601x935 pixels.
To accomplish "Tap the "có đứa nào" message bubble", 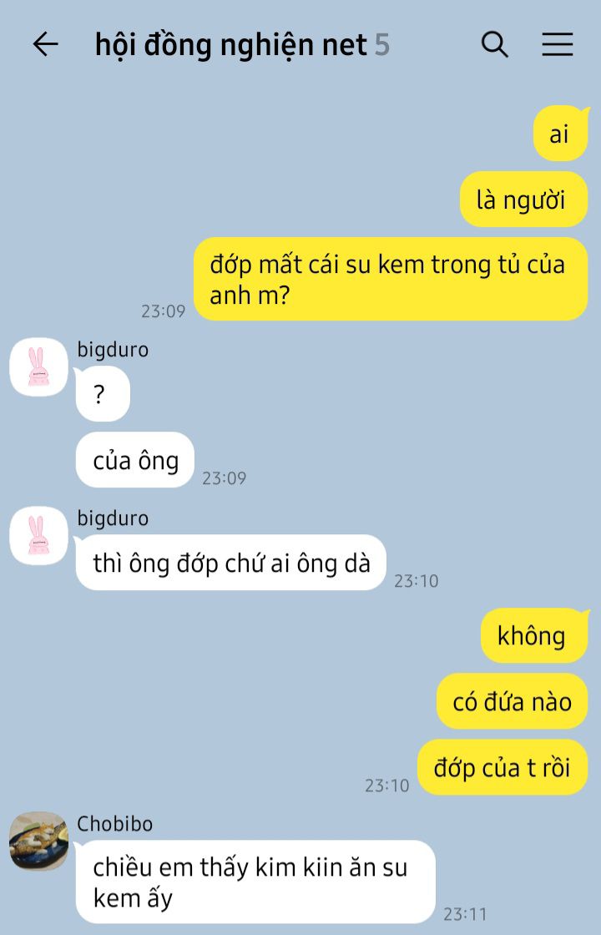I will click(513, 701).
